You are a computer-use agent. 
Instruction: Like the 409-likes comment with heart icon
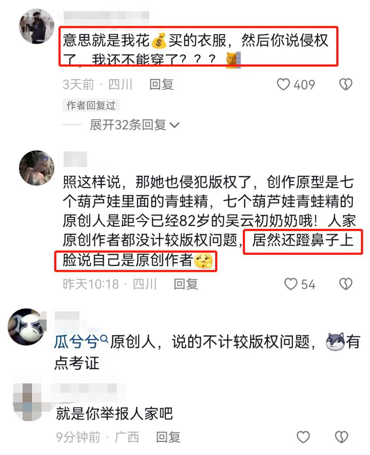(283, 84)
